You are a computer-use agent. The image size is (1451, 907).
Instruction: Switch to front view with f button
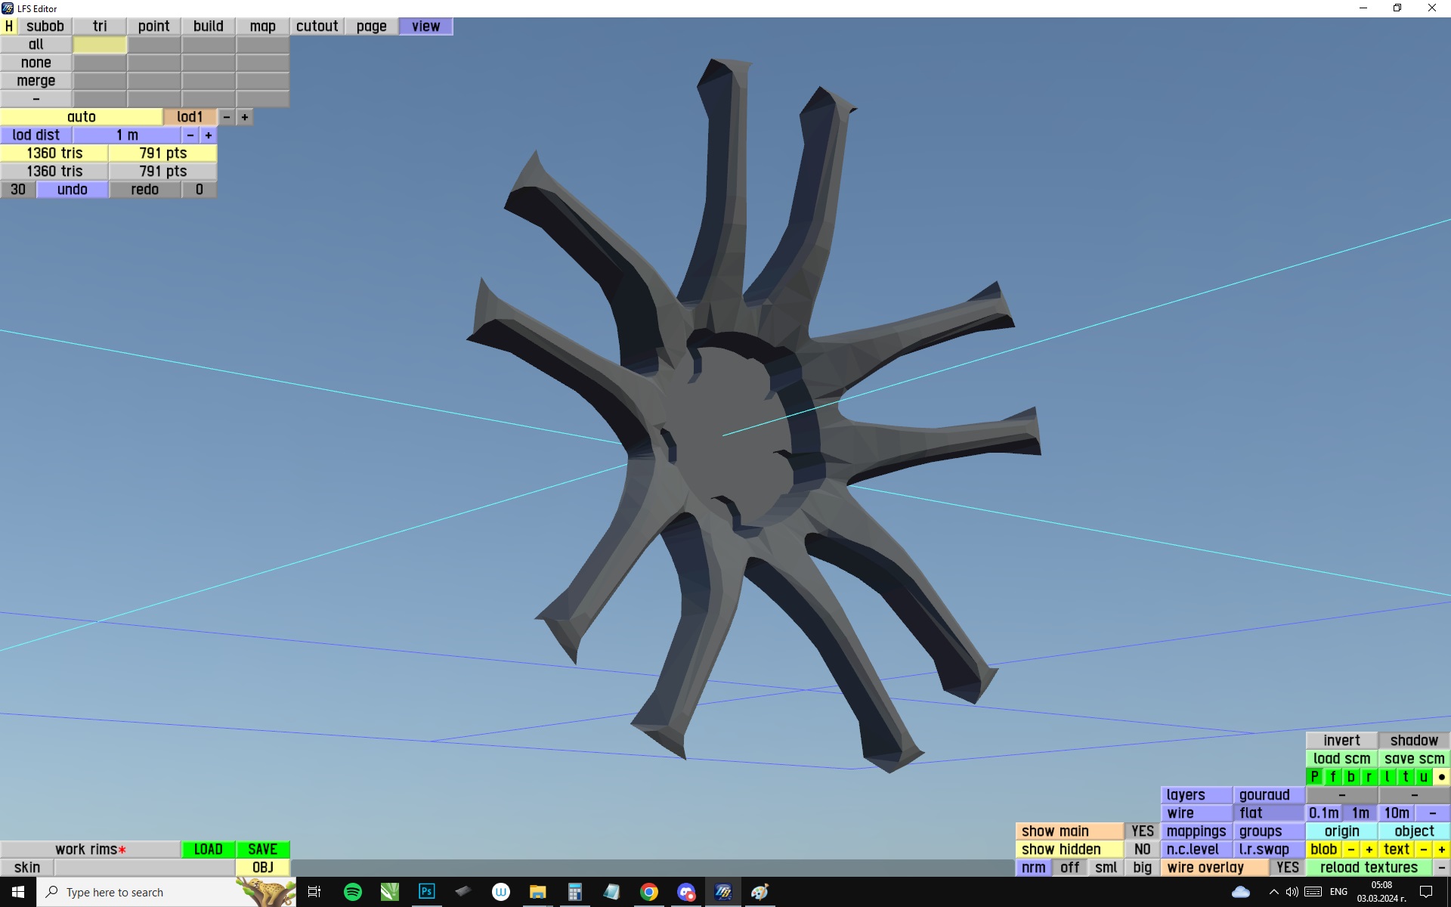[1332, 777]
